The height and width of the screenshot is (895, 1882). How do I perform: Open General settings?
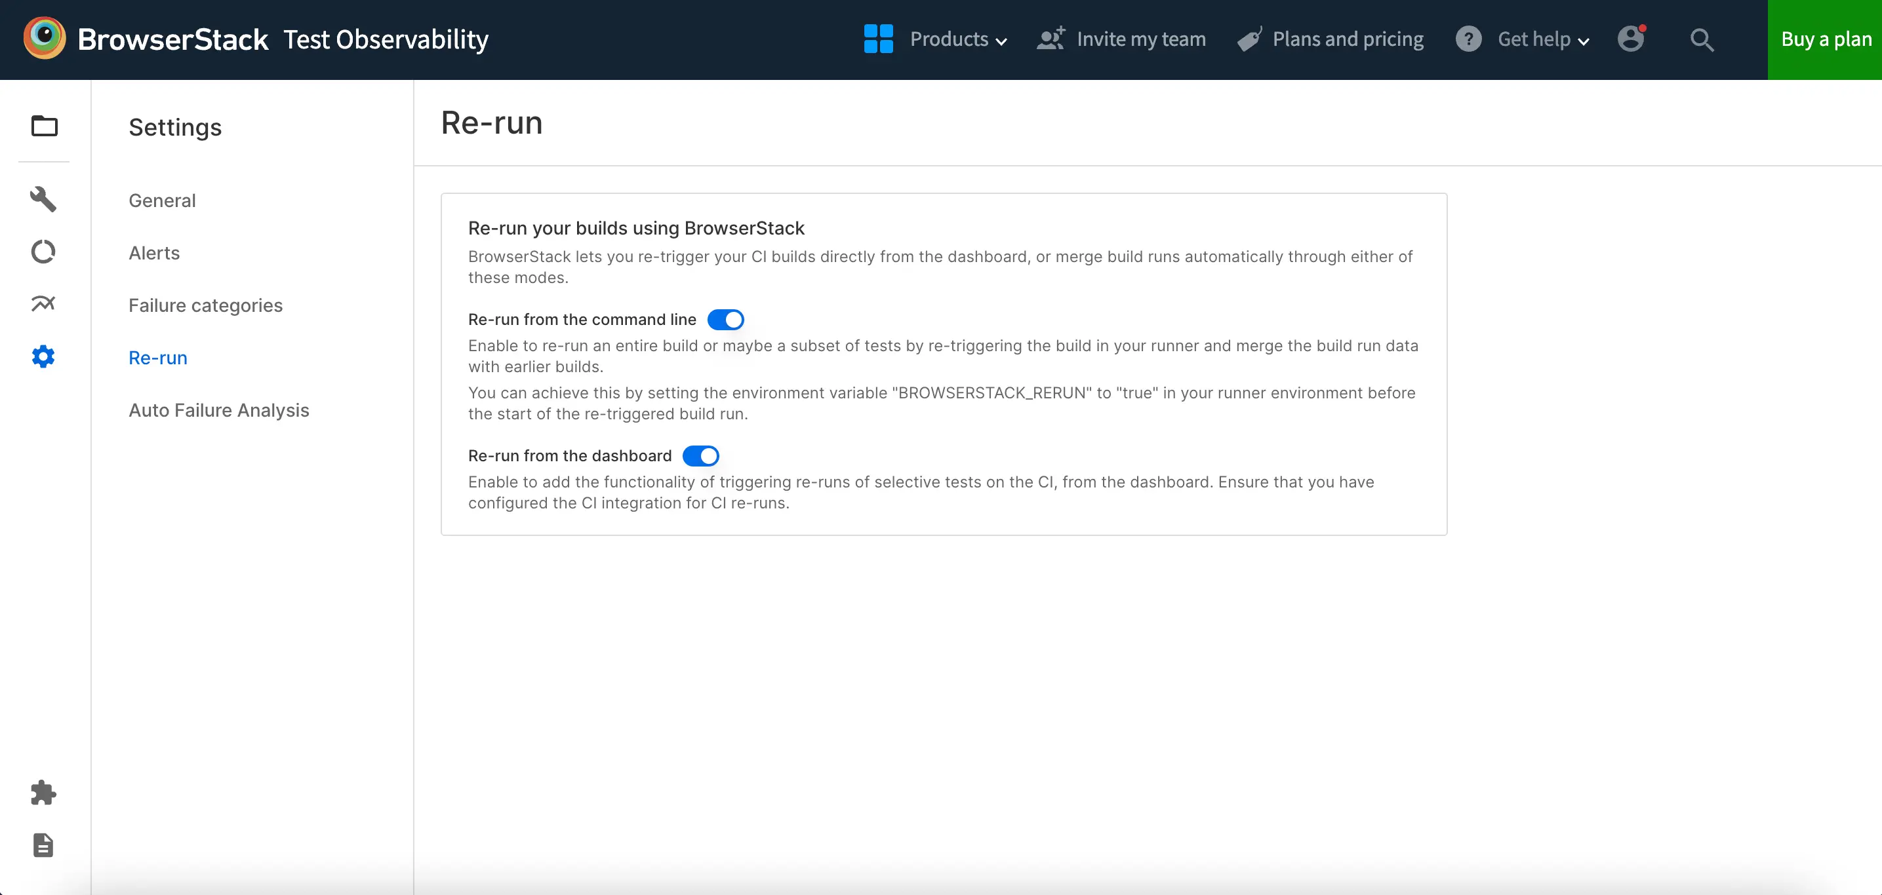[x=162, y=200]
